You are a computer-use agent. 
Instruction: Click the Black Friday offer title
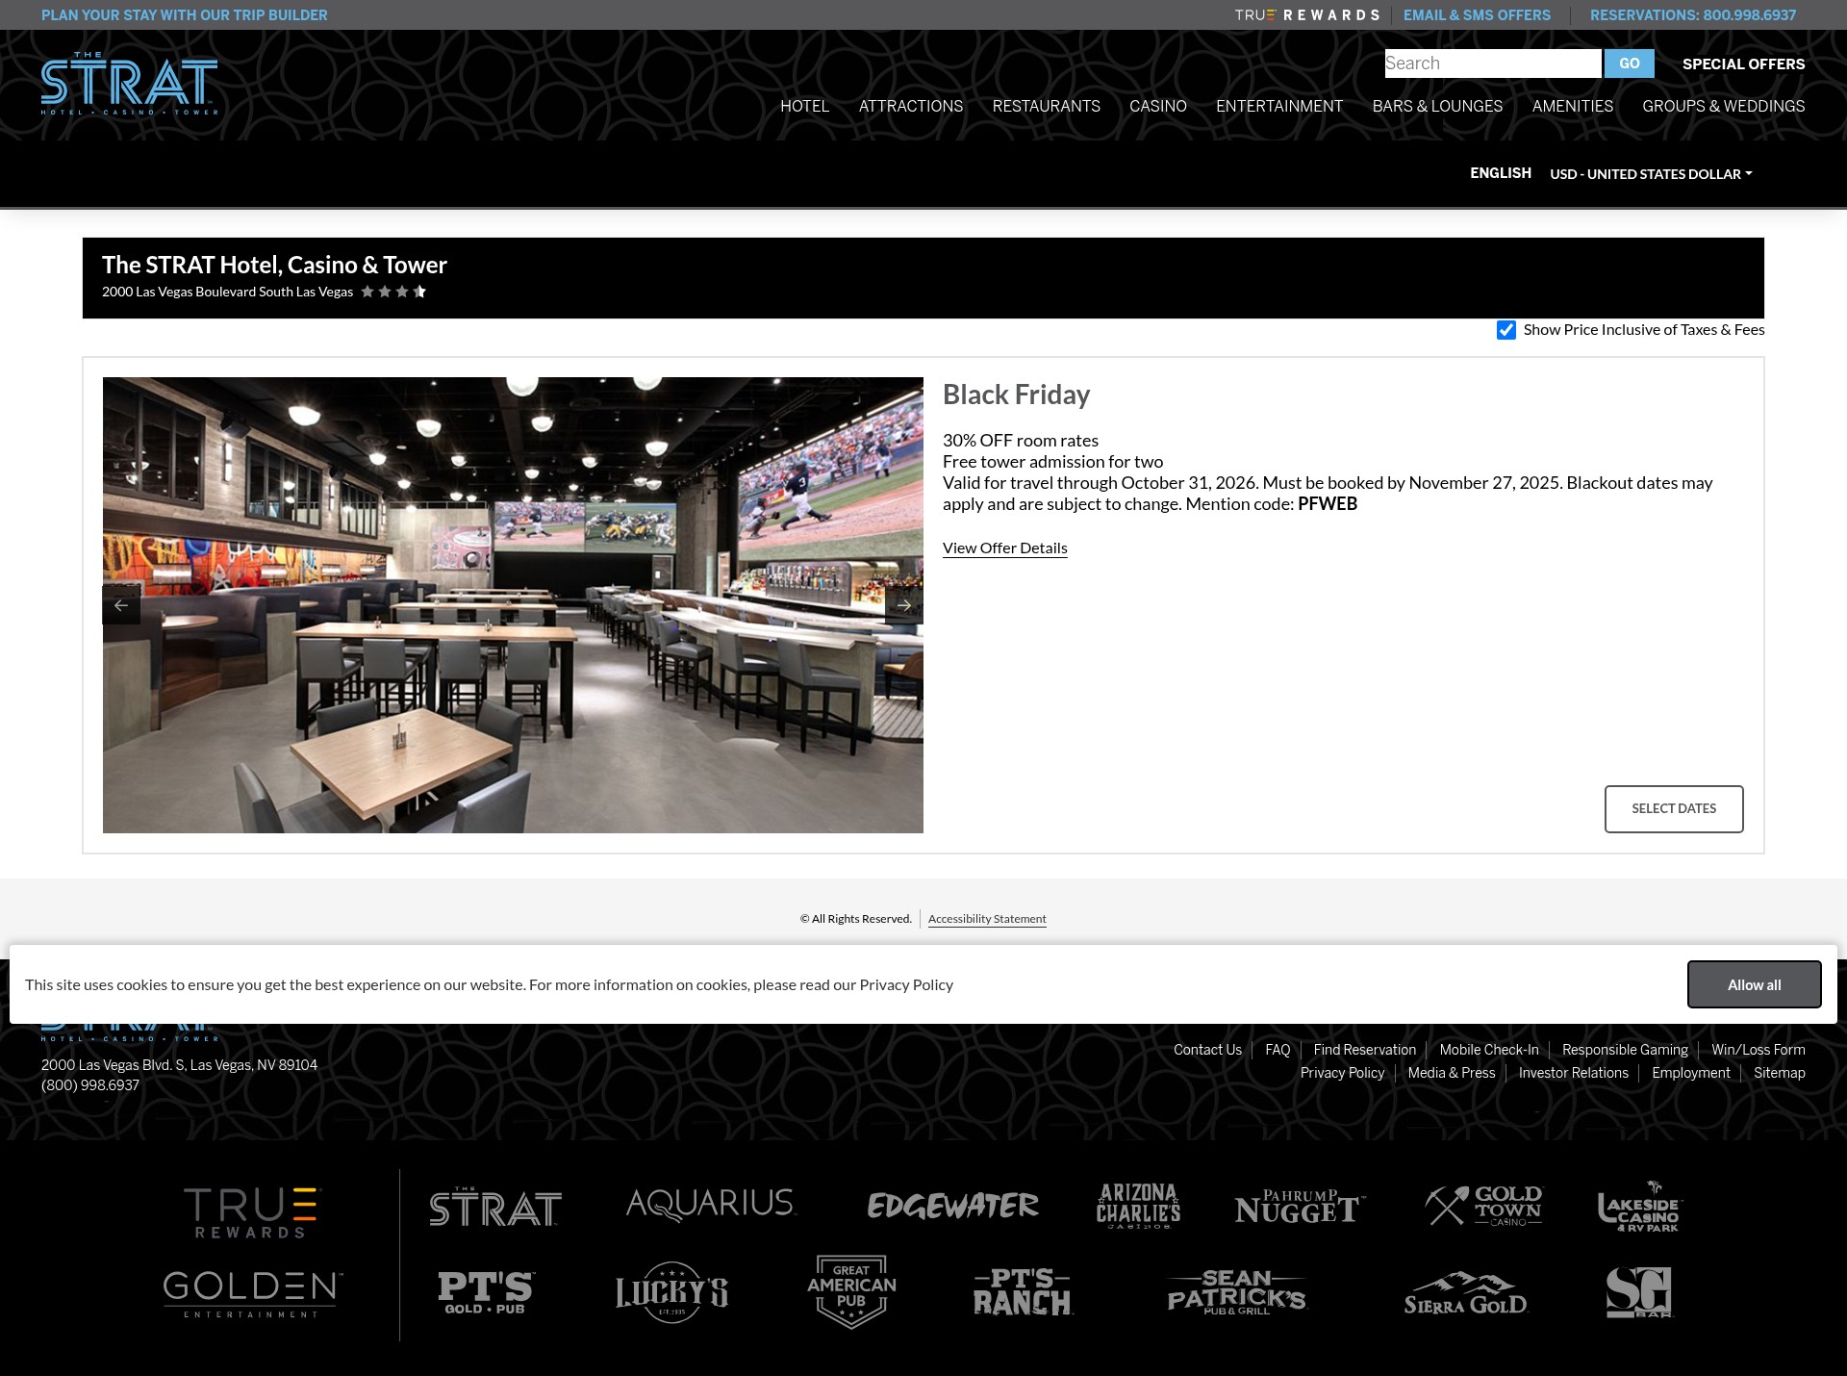tap(1016, 395)
